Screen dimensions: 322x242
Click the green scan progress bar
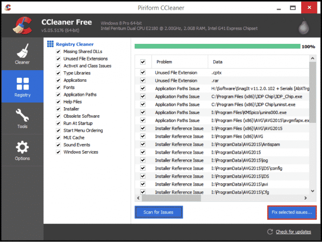[217, 46]
